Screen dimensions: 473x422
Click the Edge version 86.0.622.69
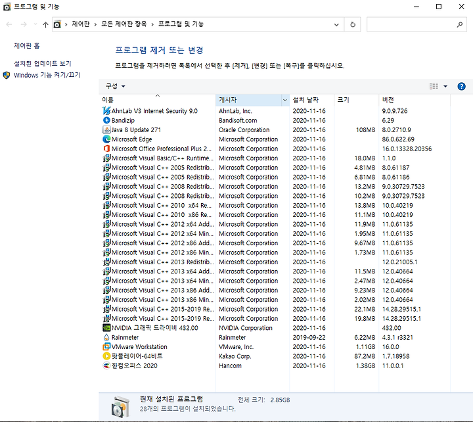coord(398,139)
